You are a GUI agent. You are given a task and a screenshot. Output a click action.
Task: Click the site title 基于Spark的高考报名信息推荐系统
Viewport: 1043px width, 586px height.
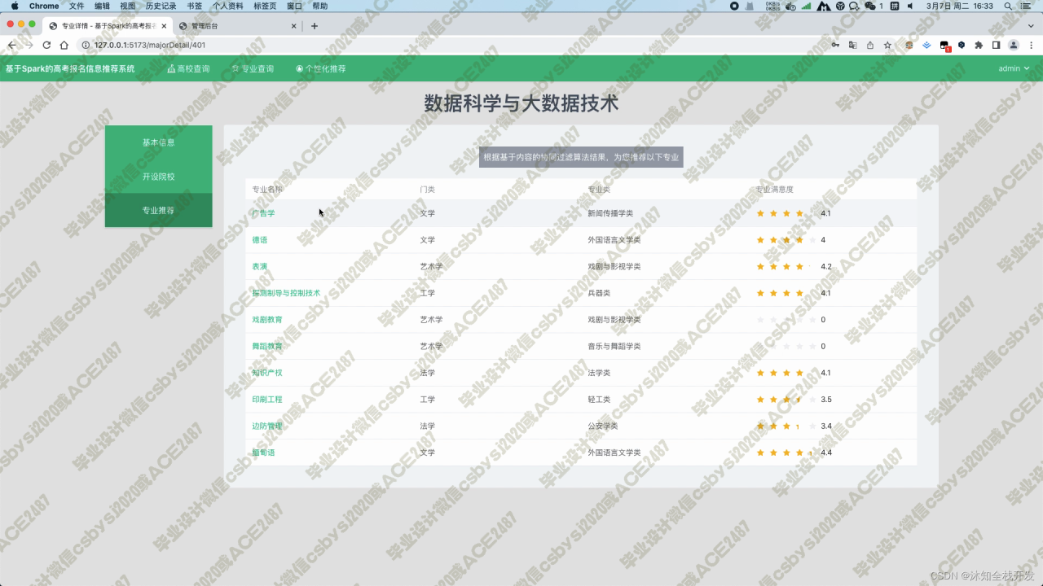[x=70, y=69]
